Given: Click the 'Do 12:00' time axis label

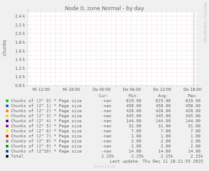Looking at the screenshot, I should [162, 89].
